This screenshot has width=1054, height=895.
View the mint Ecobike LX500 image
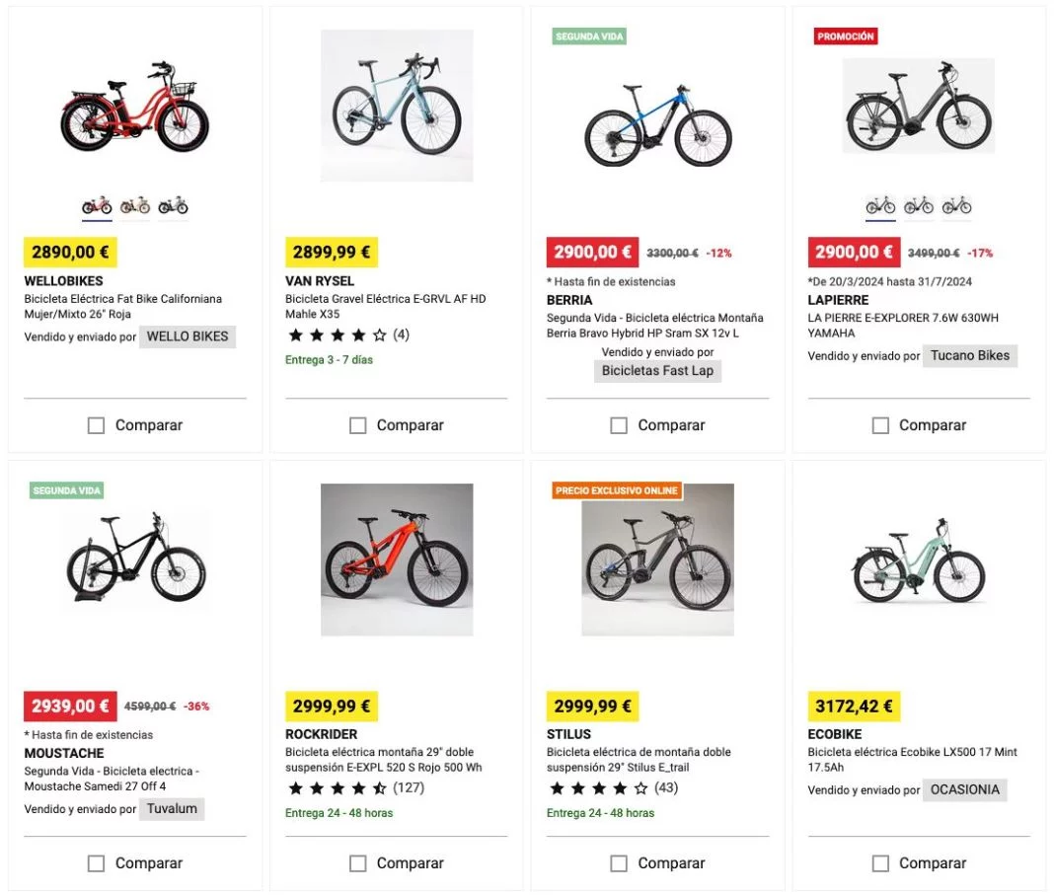tap(919, 561)
